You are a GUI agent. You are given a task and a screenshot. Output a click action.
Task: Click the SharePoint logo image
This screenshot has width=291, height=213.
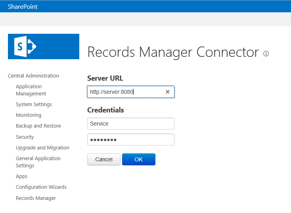44,46
